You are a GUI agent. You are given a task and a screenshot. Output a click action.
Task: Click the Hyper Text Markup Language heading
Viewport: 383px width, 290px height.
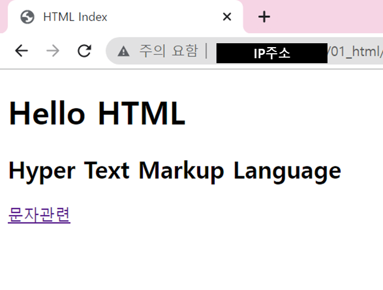coord(175,171)
